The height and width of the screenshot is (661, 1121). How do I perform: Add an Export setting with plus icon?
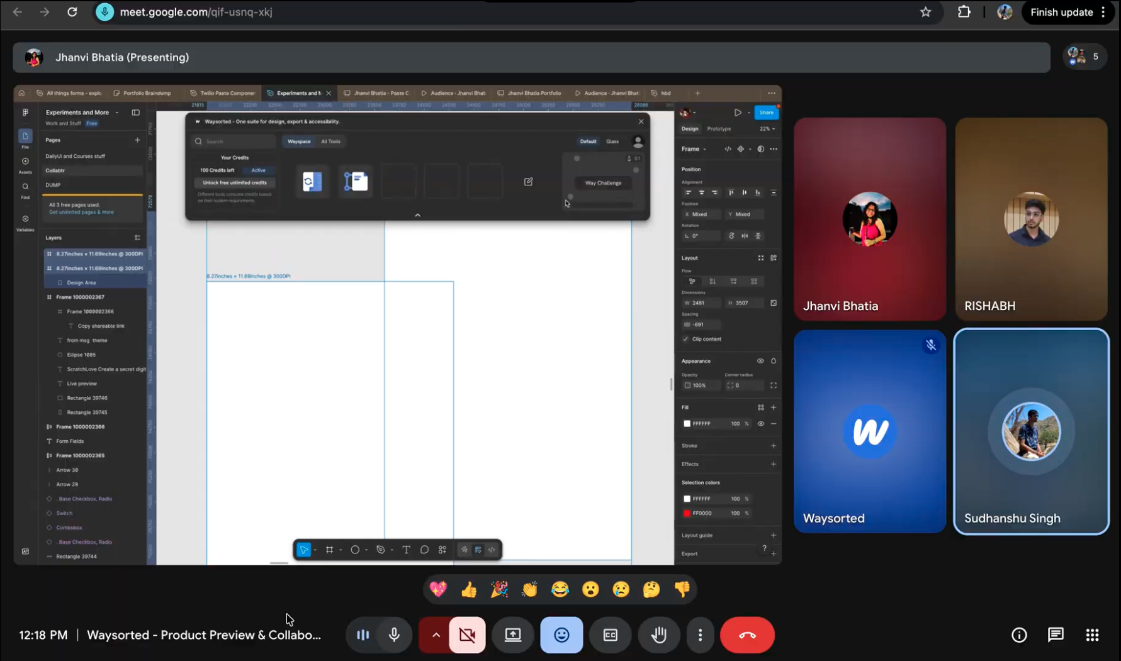click(774, 554)
